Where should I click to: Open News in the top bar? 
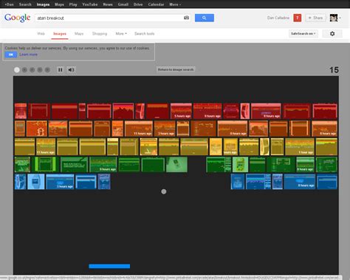tap(108, 4)
